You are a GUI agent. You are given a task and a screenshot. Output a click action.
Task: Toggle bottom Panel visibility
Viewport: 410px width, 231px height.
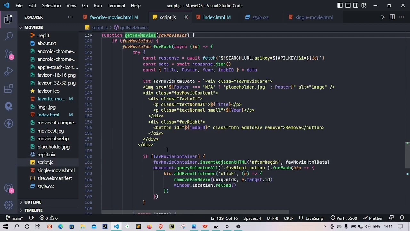click(x=348, y=5)
